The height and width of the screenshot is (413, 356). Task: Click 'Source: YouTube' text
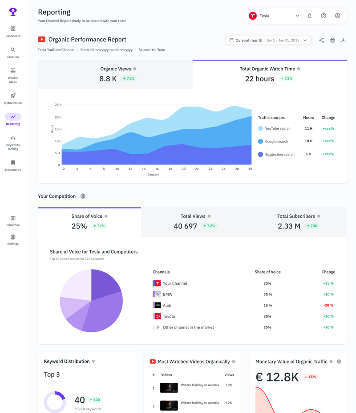click(x=152, y=50)
